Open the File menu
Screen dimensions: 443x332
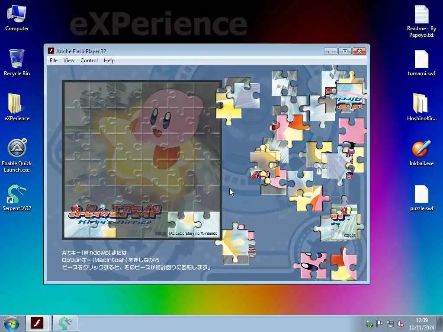[x=53, y=61]
